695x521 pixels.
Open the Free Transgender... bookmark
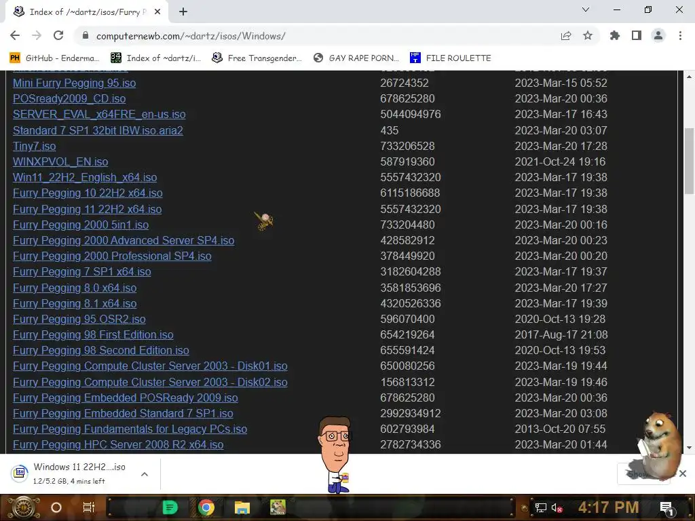click(257, 58)
